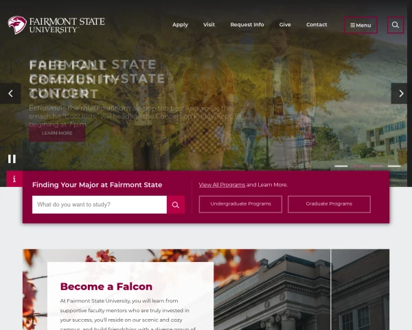Open the Give link in the header

point(285,25)
